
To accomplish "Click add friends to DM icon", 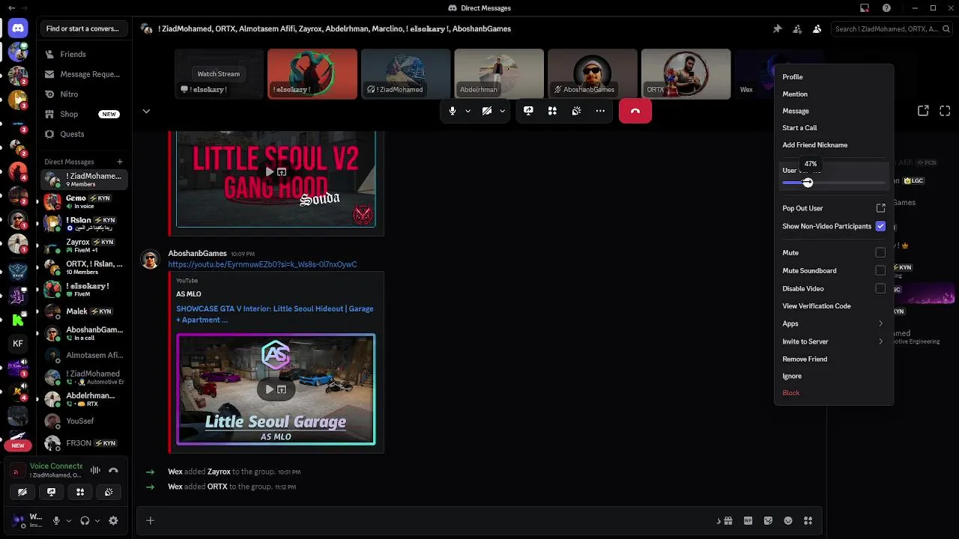I will click(x=797, y=28).
